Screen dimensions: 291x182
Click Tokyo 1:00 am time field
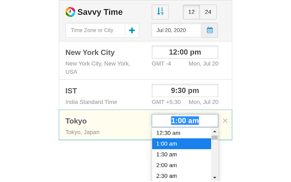(185, 121)
